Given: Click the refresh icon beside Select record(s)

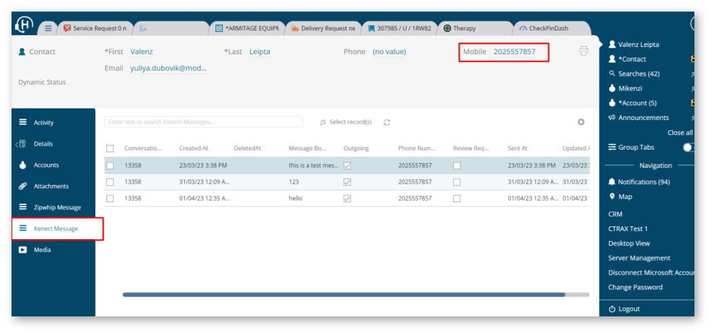Looking at the screenshot, I should click(387, 122).
